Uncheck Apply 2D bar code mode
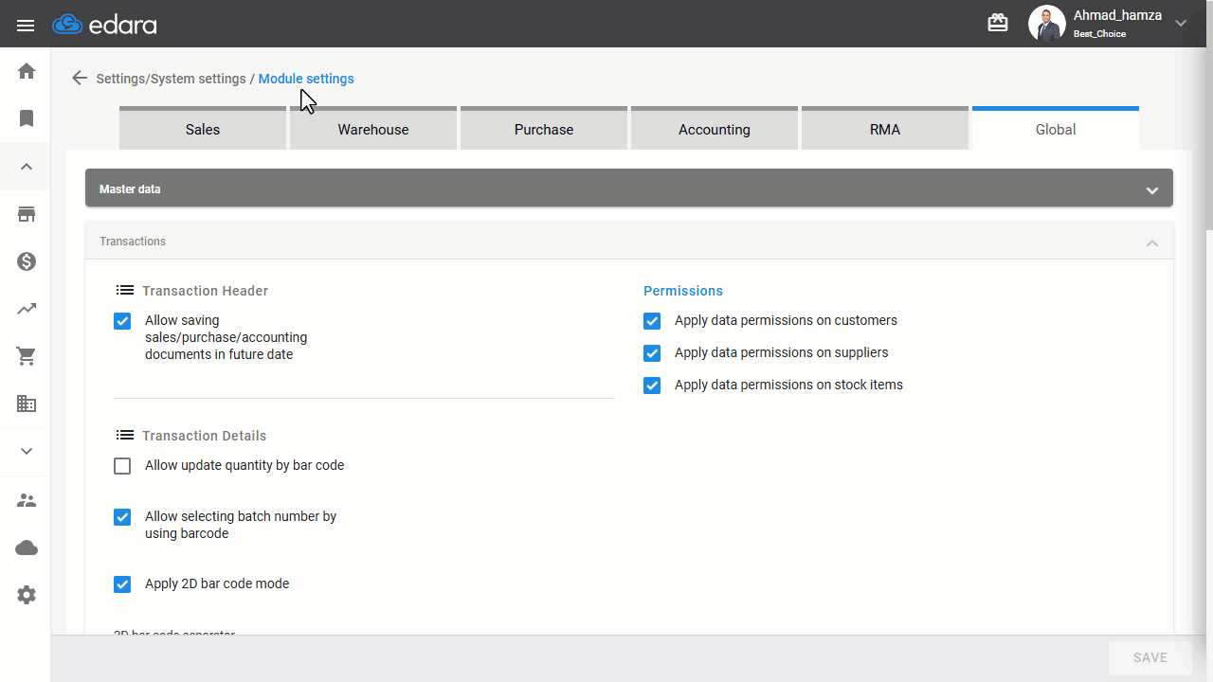Image resolution: width=1213 pixels, height=682 pixels. pyautogui.click(x=122, y=584)
